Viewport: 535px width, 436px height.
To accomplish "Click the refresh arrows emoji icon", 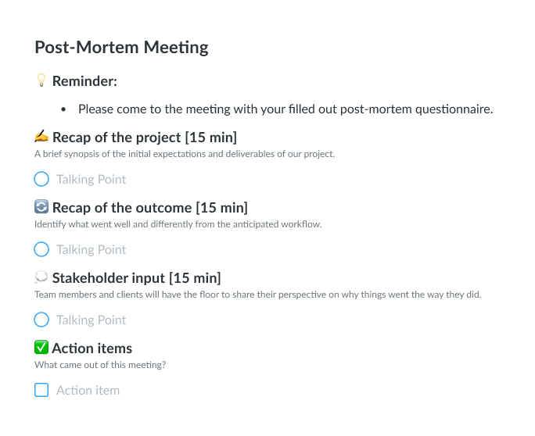I will tap(41, 206).
